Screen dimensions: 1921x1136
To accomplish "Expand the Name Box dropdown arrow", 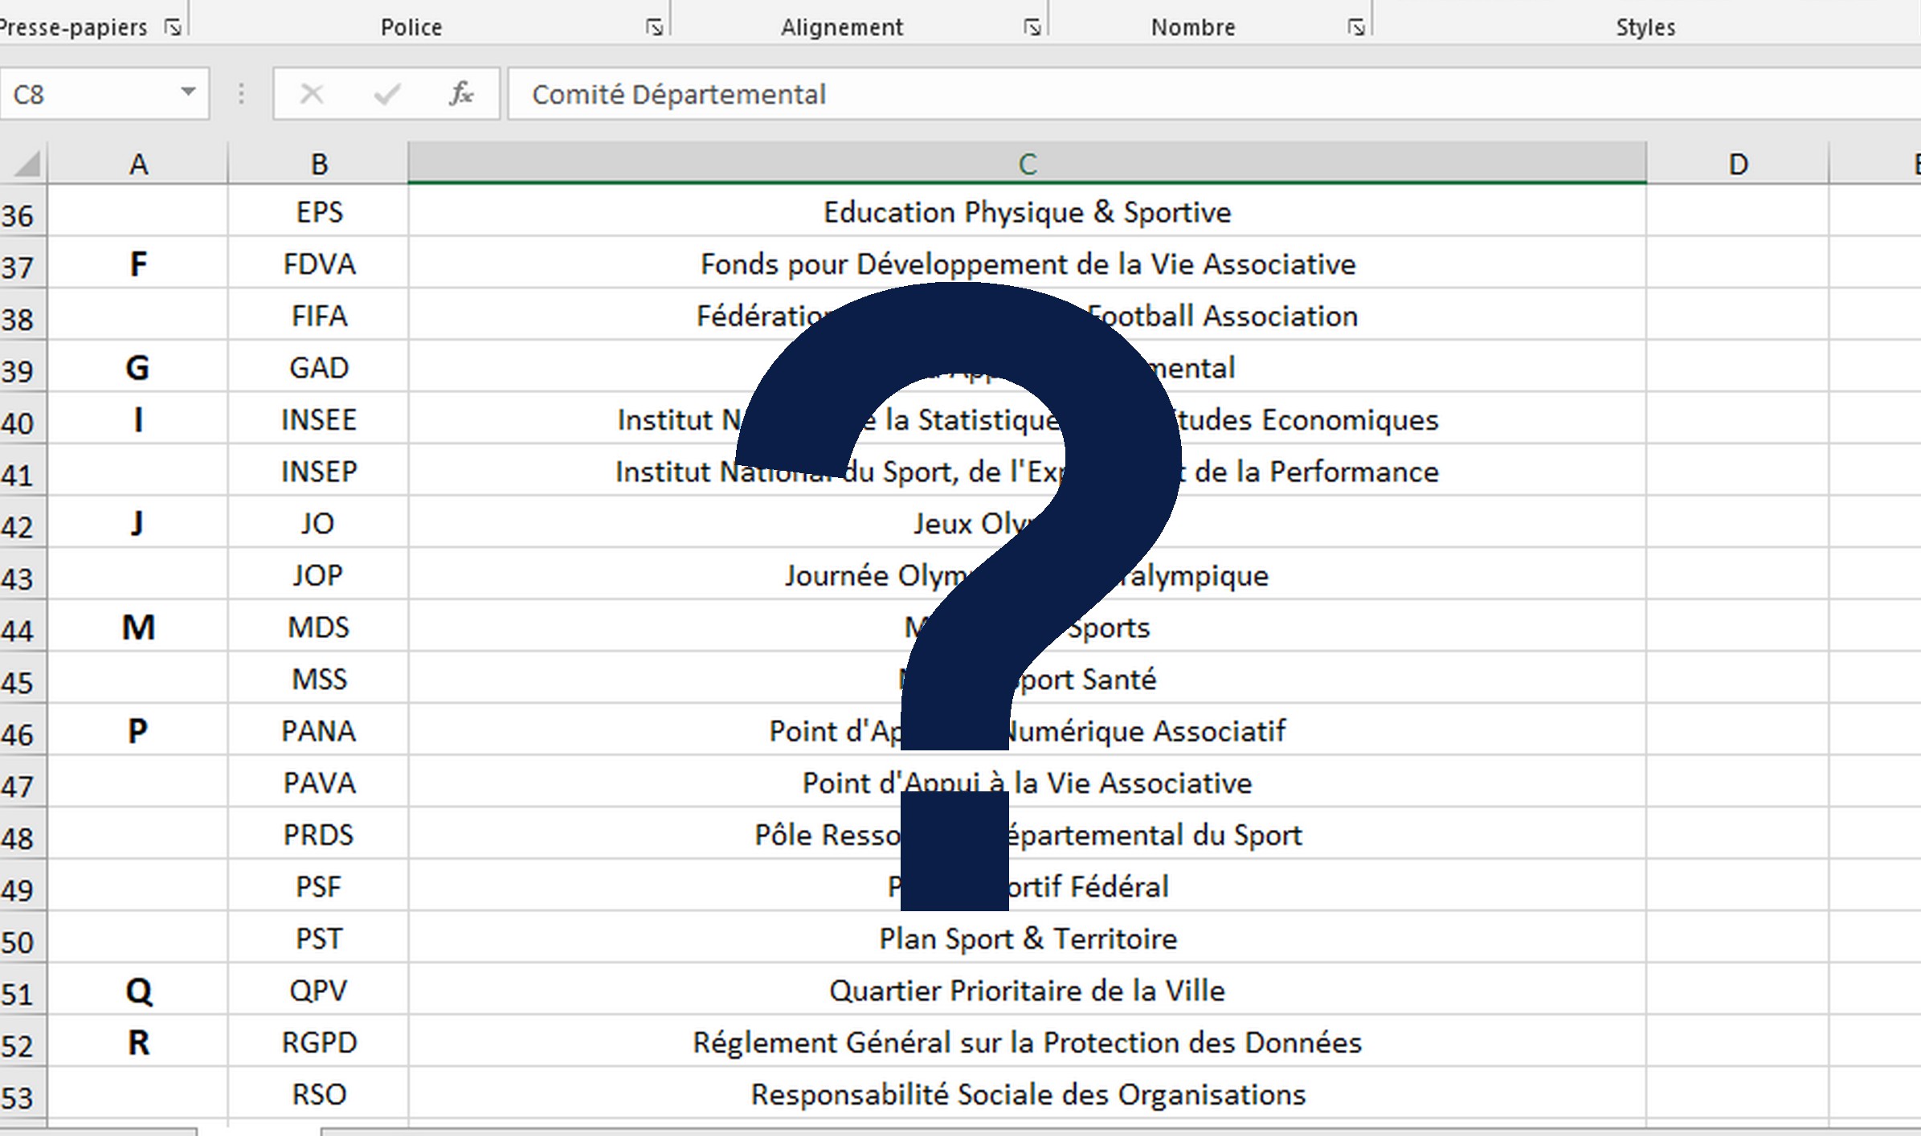I will tap(188, 93).
